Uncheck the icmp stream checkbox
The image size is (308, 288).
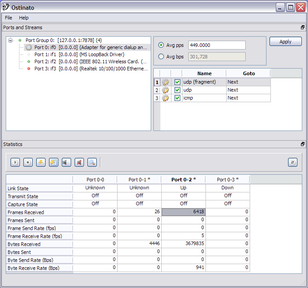point(177,98)
